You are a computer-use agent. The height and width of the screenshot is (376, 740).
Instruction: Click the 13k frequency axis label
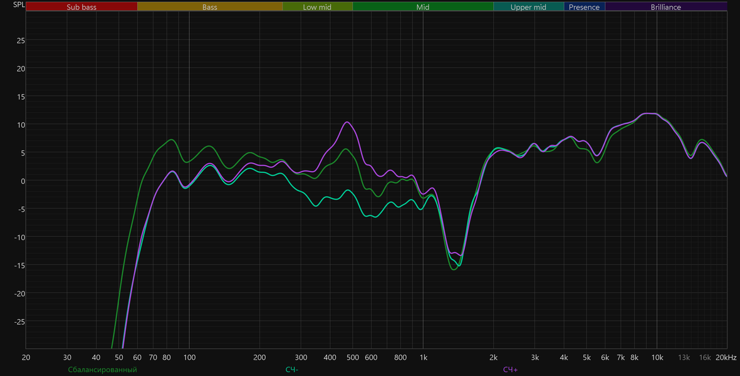click(684, 358)
